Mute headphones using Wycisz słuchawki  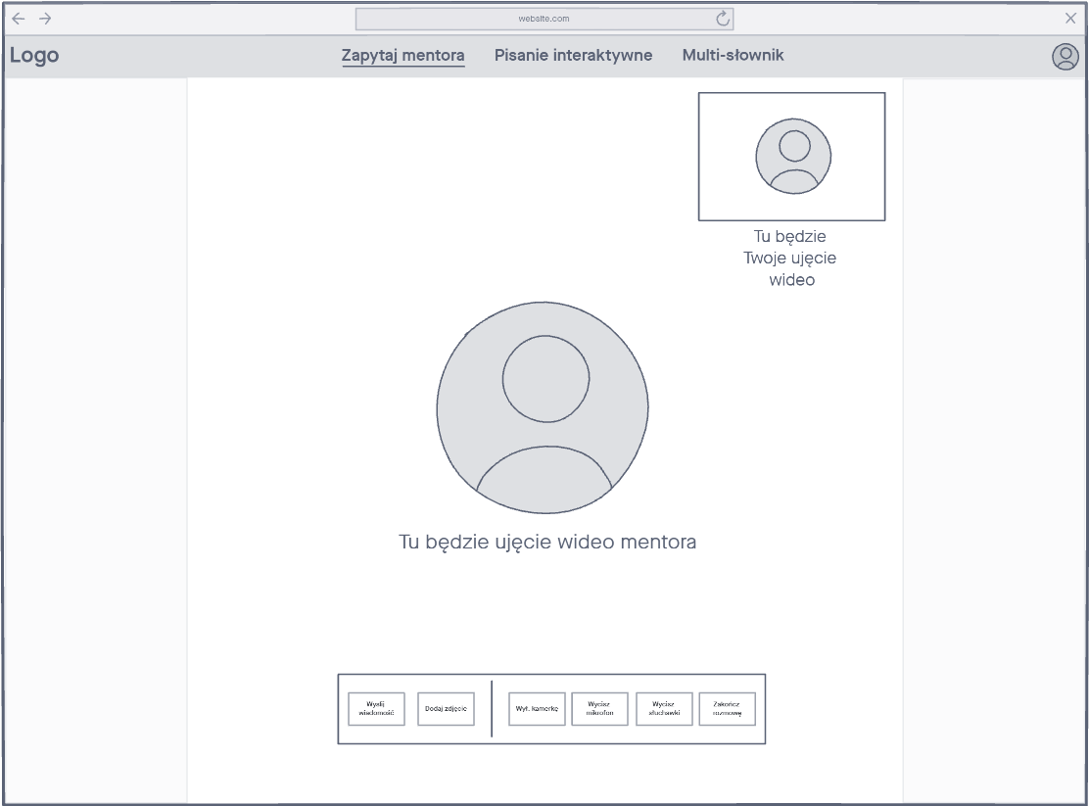[x=664, y=709]
